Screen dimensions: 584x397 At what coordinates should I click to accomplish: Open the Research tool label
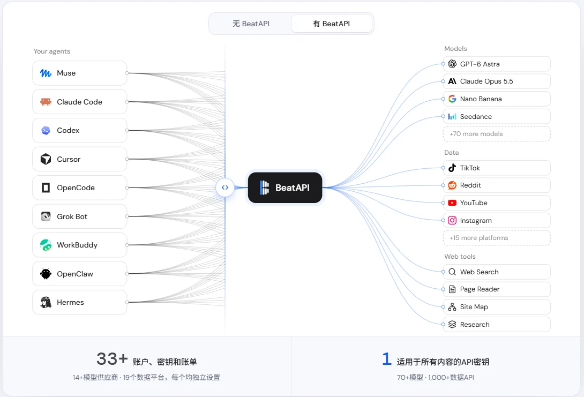click(475, 324)
